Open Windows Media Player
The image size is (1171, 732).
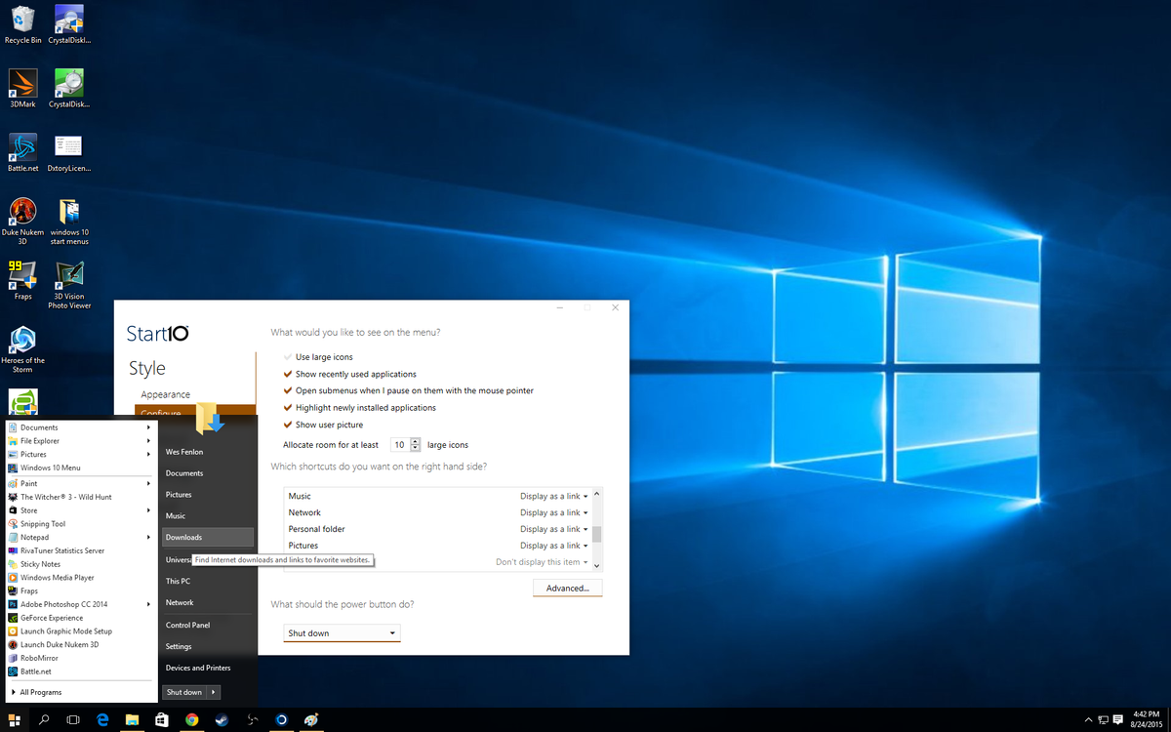[61, 577]
